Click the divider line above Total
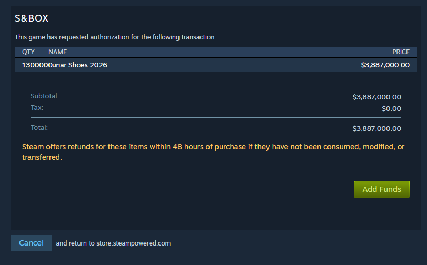This screenshot has width=427, height=265. pos(216,118)
